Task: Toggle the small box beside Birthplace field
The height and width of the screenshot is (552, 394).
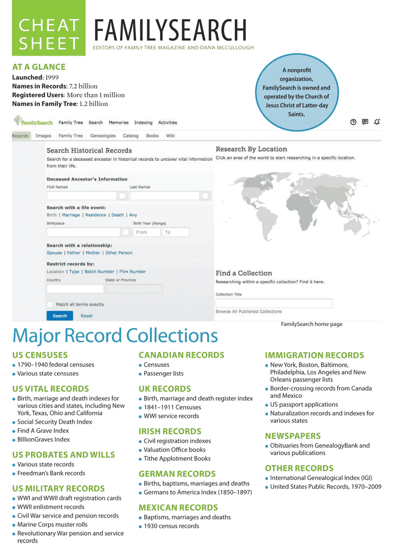Action: tap(126, 232)
